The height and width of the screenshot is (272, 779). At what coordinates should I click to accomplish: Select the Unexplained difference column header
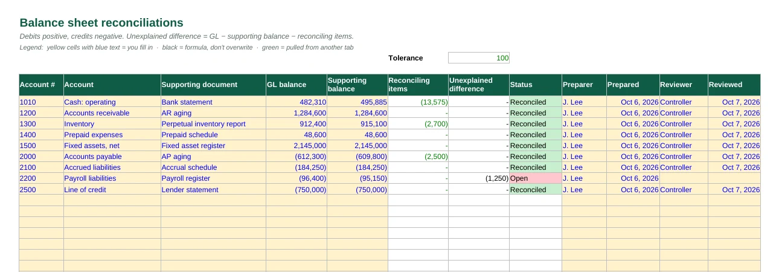pos(479,85)
